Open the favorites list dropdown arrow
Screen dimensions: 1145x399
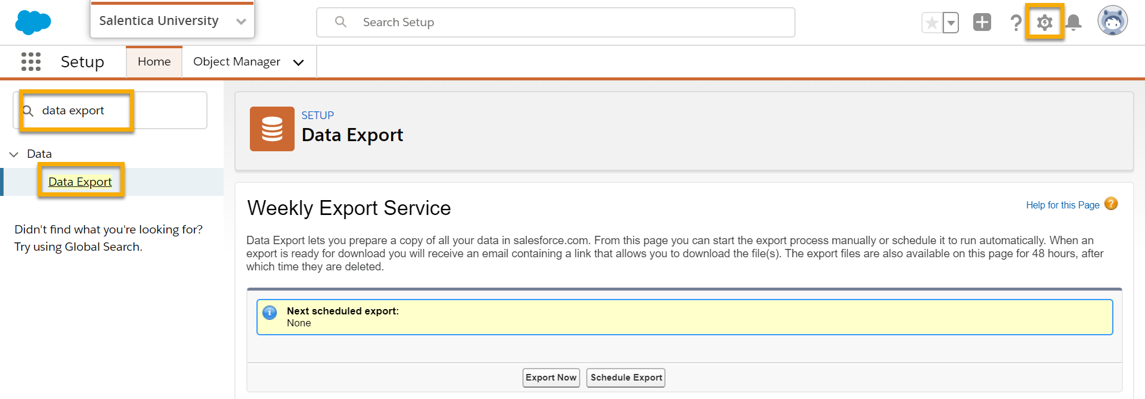click(x=951, y=23)
